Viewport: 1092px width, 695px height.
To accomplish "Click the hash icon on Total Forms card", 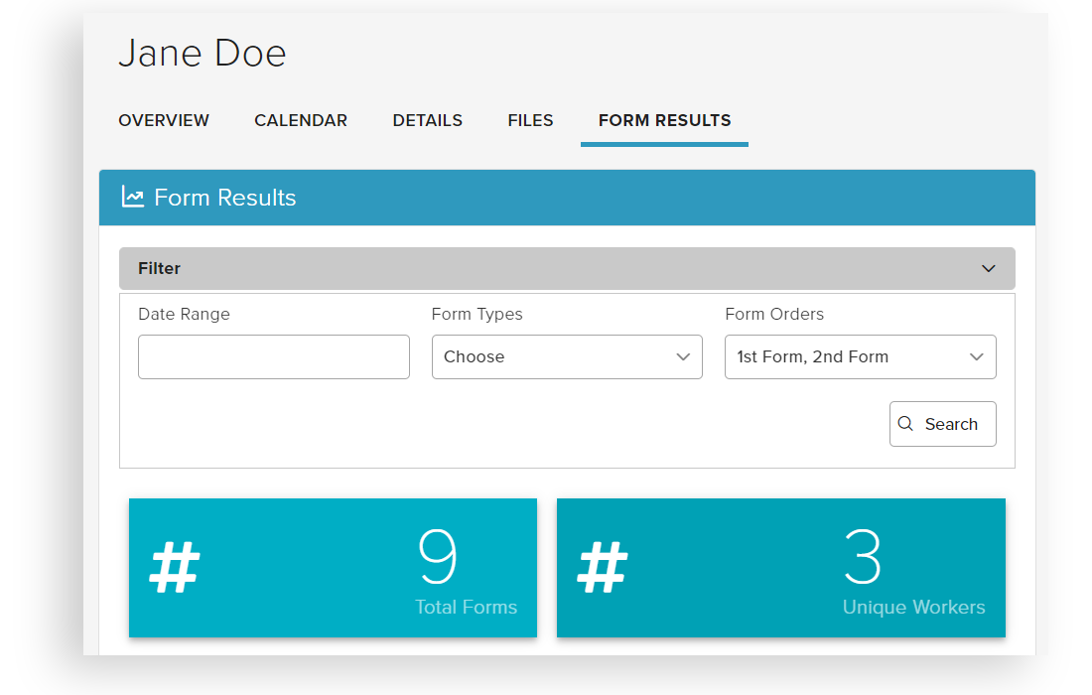I will 175,568.
